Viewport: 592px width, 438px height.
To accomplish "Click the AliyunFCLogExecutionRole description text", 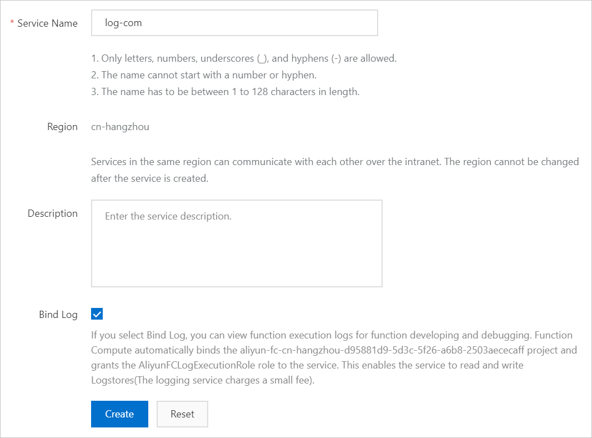I will point(334,357).
